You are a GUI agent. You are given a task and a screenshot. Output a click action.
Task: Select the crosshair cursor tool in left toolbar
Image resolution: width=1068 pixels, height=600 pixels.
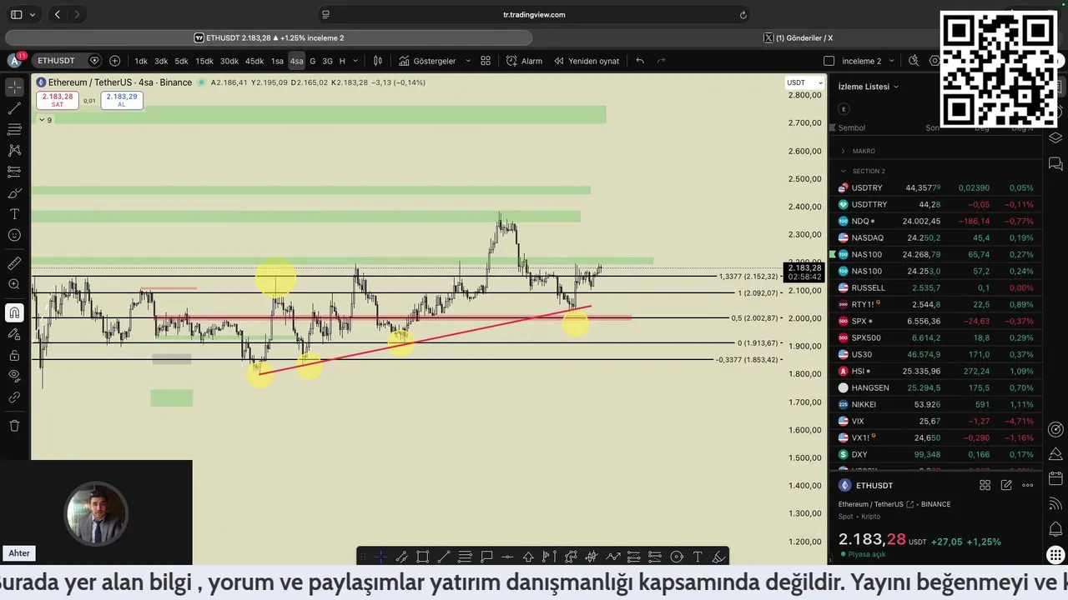tap(14, 87)
